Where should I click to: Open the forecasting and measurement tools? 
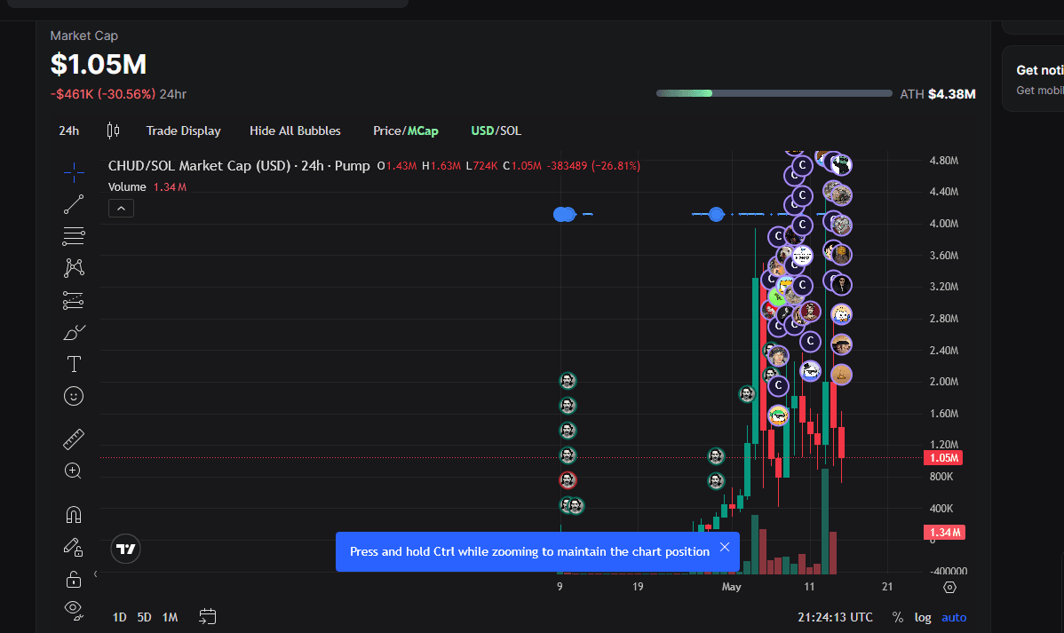(74, 300)
